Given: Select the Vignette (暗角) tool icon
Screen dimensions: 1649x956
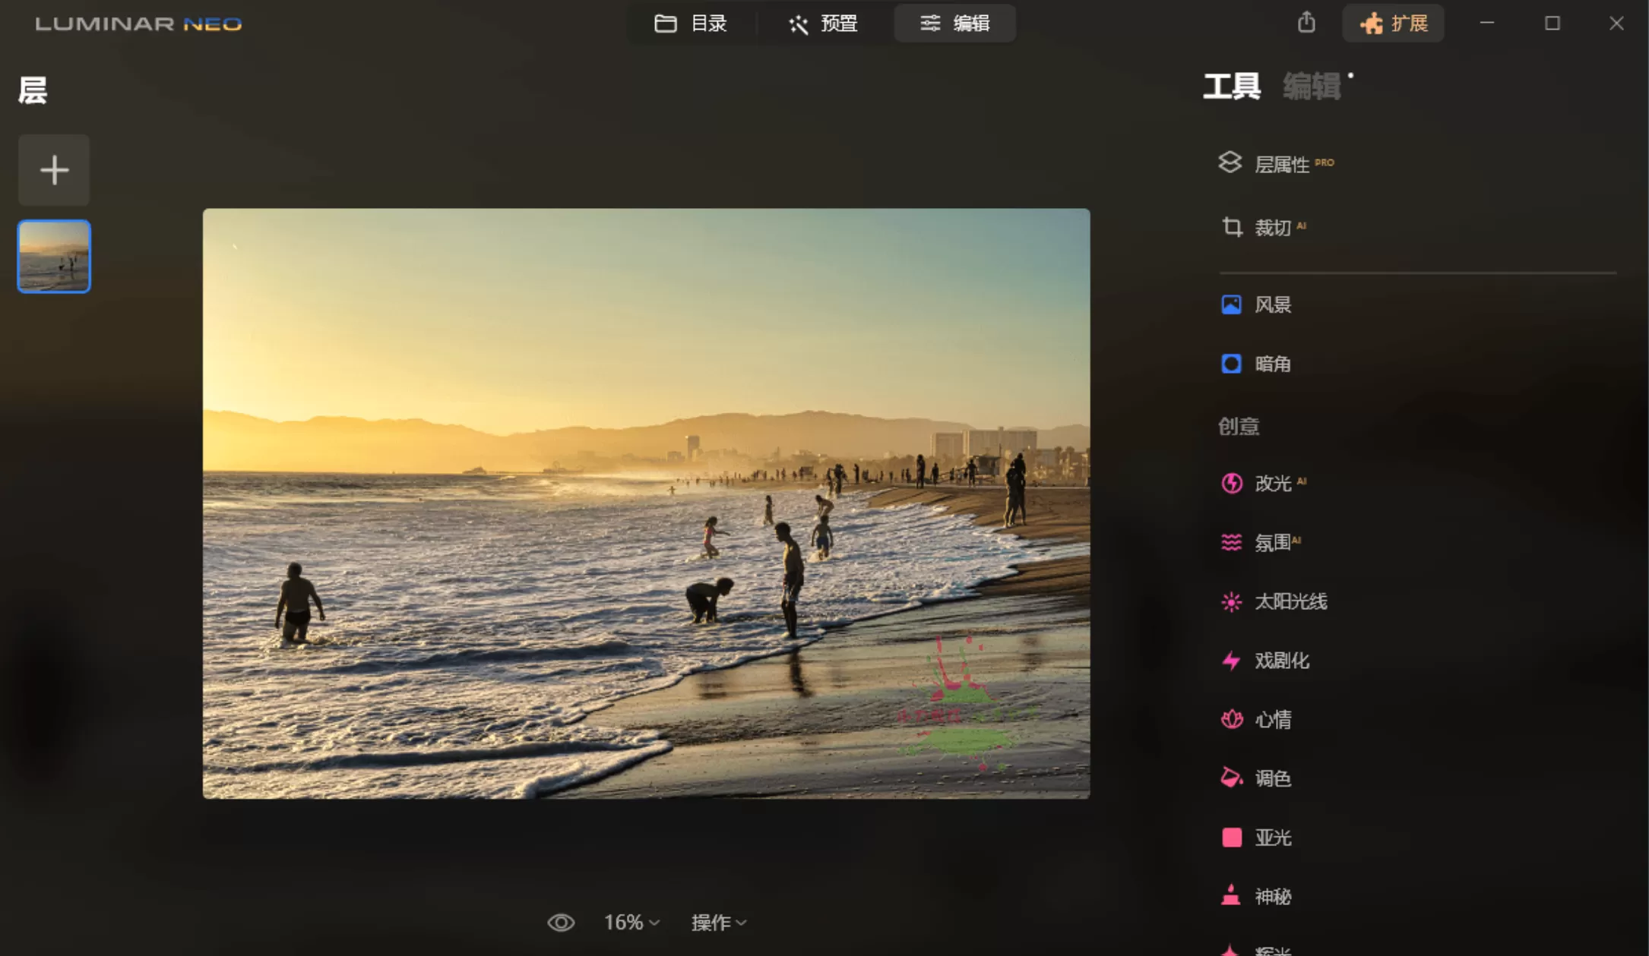Looking at the screenshot, I should tap(1231, 364).
